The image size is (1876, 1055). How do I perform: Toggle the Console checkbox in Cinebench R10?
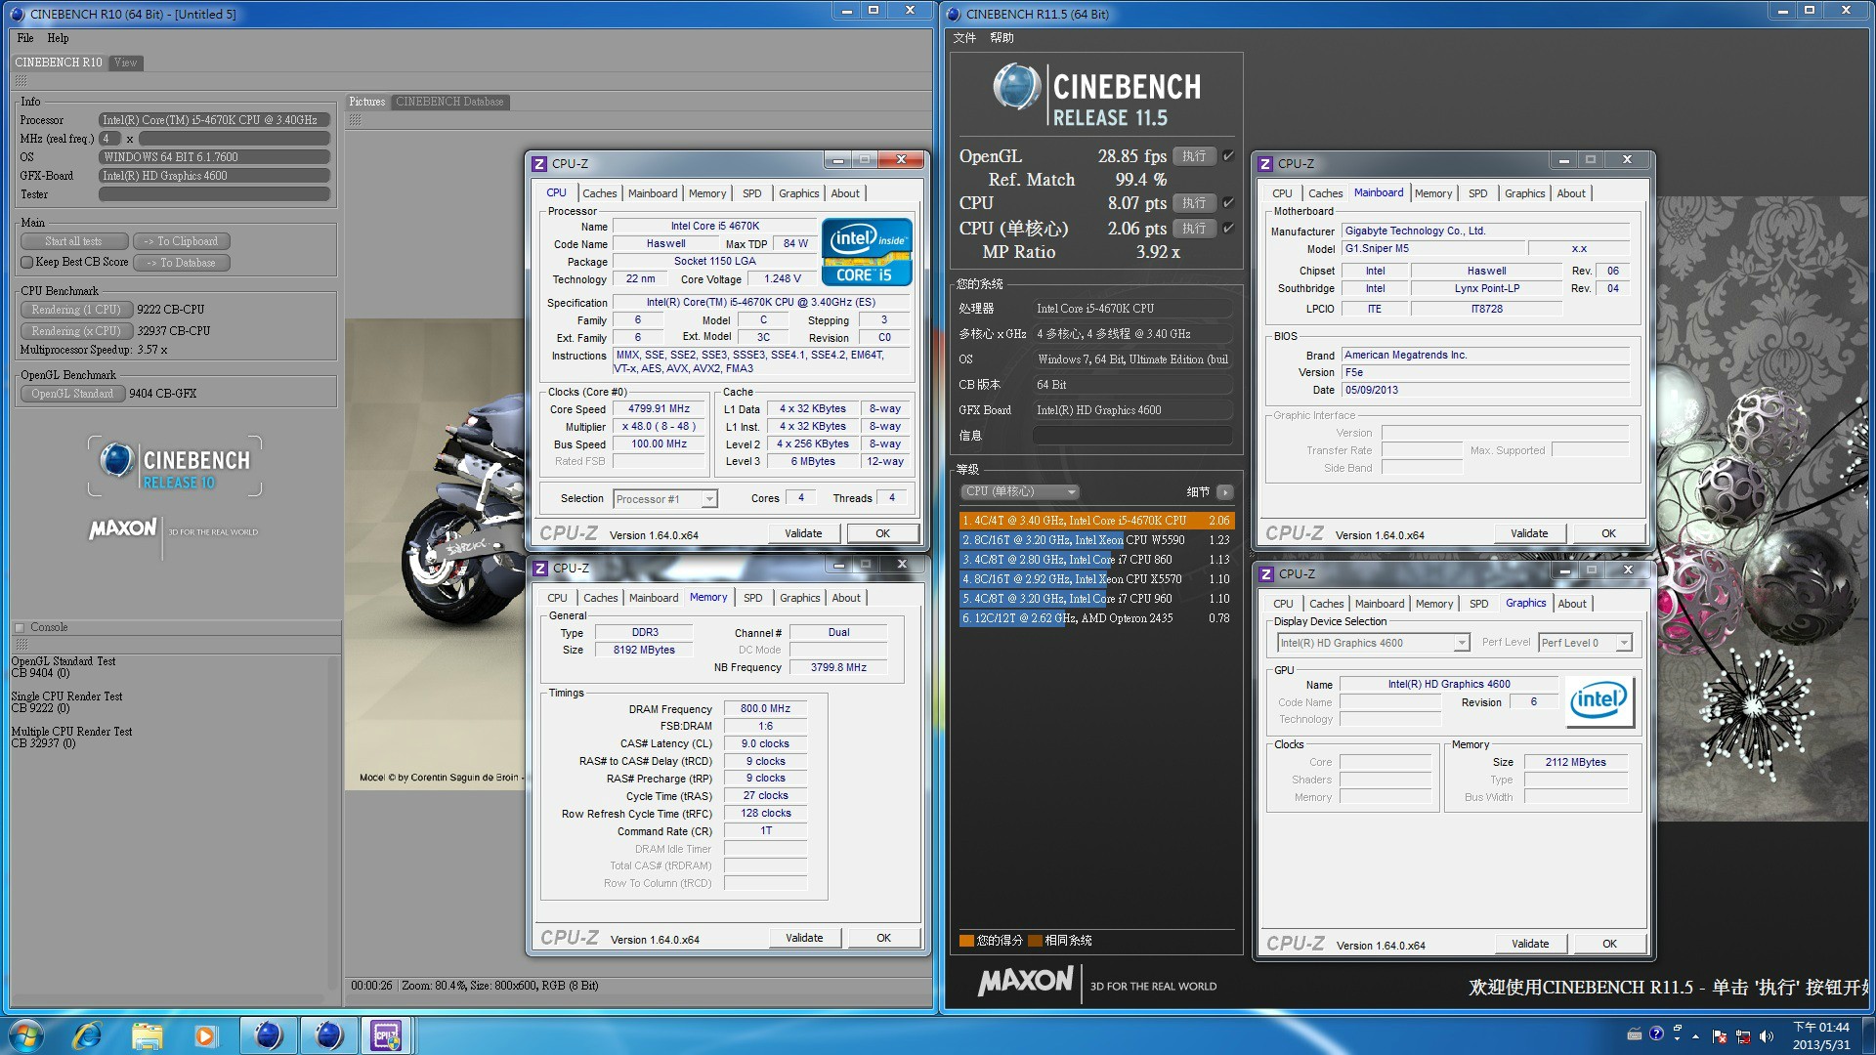click(x=19, y=627)
